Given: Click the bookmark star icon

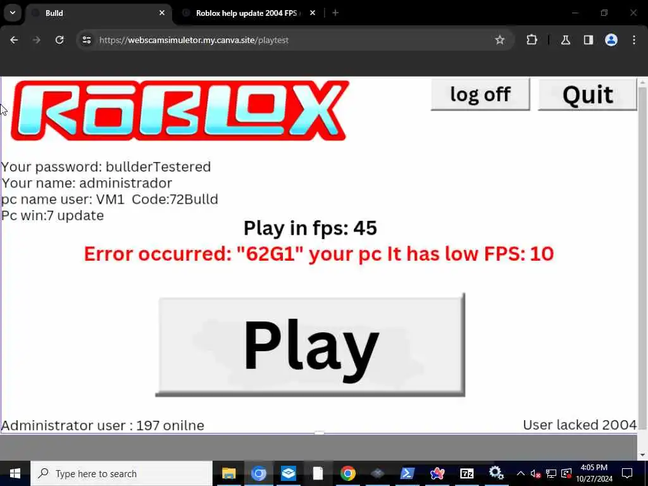Looking at the screenshot, I should pyautogui.click(x=500, y=40).
